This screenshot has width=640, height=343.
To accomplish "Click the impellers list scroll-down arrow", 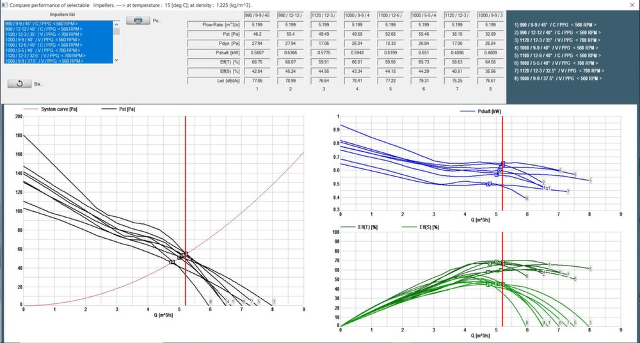I will click(116, 60).
